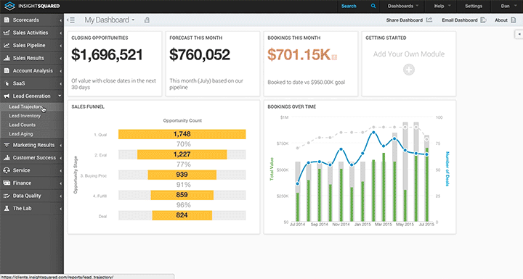This screenshot has width=523, height=279.
Task: Expand the Sales Pipeline sidebar section
Action: (32, 45)
